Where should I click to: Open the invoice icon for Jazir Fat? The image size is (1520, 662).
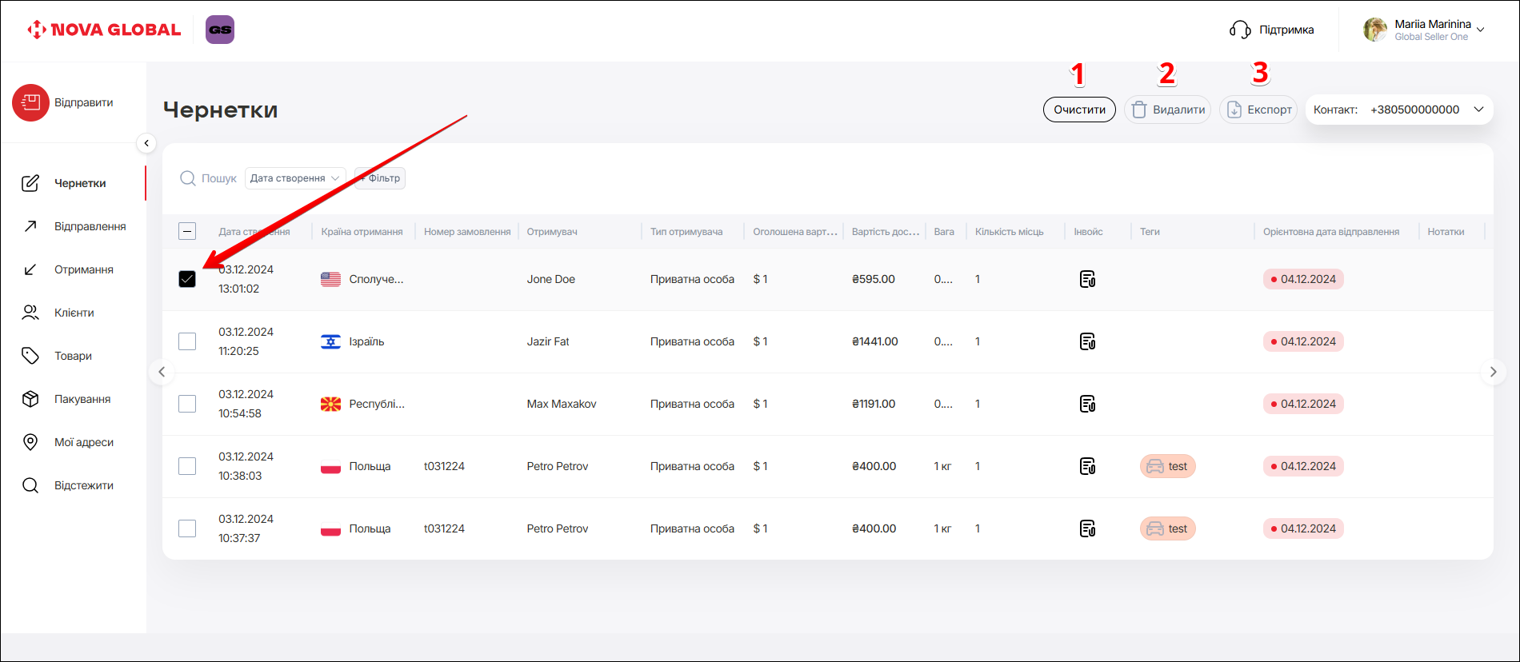click(1087, 341)
